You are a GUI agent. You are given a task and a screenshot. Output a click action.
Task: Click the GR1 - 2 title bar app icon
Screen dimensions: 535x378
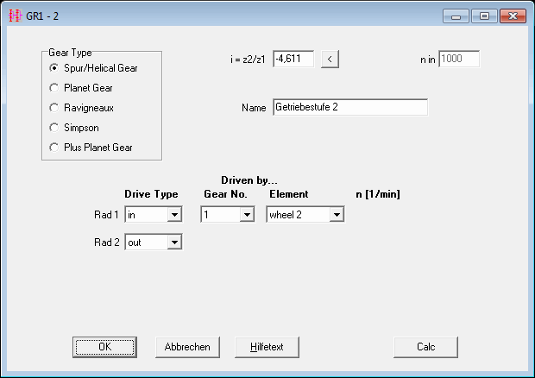(15, 16)
